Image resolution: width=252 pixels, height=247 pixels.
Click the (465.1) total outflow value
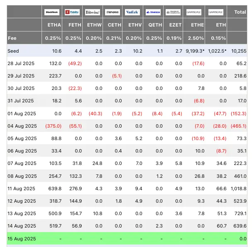point(239,126)
